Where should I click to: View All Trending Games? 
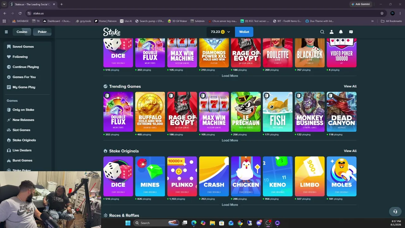click(350, 86)
